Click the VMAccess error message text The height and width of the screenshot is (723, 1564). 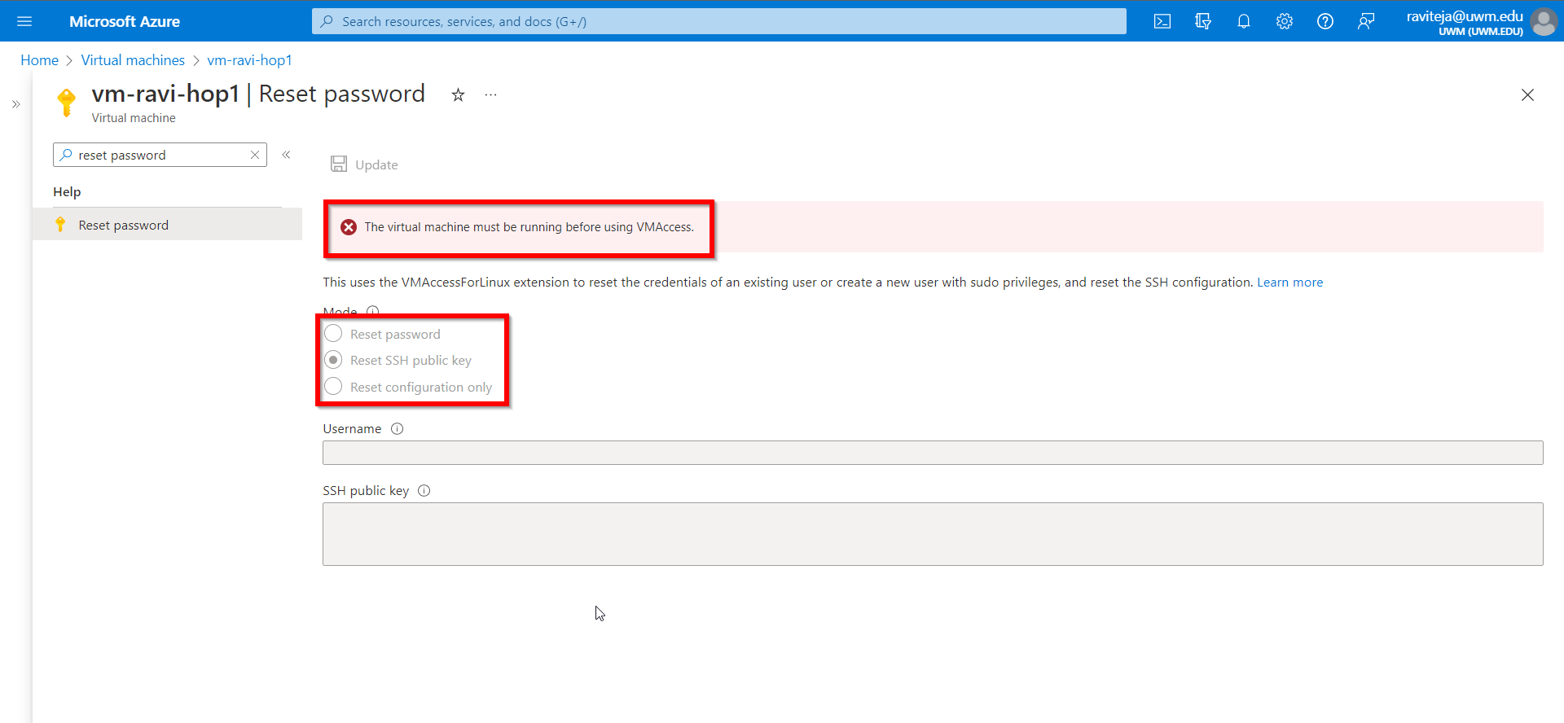click(x=529, y=227)
